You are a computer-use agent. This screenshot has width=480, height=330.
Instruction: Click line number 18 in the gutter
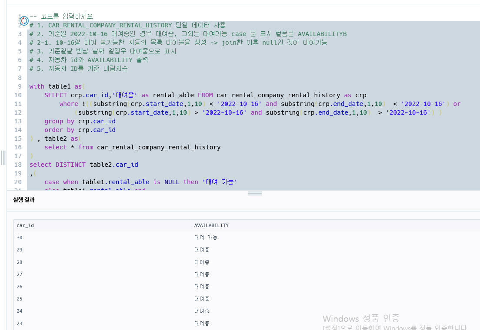pyautogui.click(x=18, y=165)
